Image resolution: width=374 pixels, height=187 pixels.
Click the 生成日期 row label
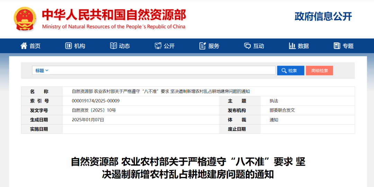[39, 120]
